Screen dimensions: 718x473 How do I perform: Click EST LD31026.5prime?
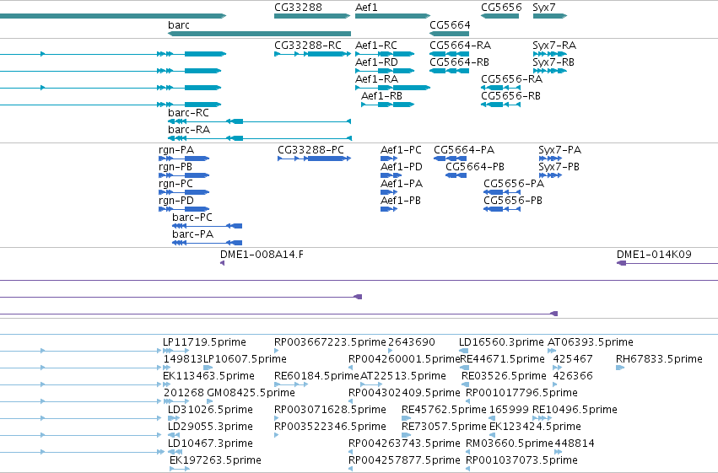(x=174, y=419)
